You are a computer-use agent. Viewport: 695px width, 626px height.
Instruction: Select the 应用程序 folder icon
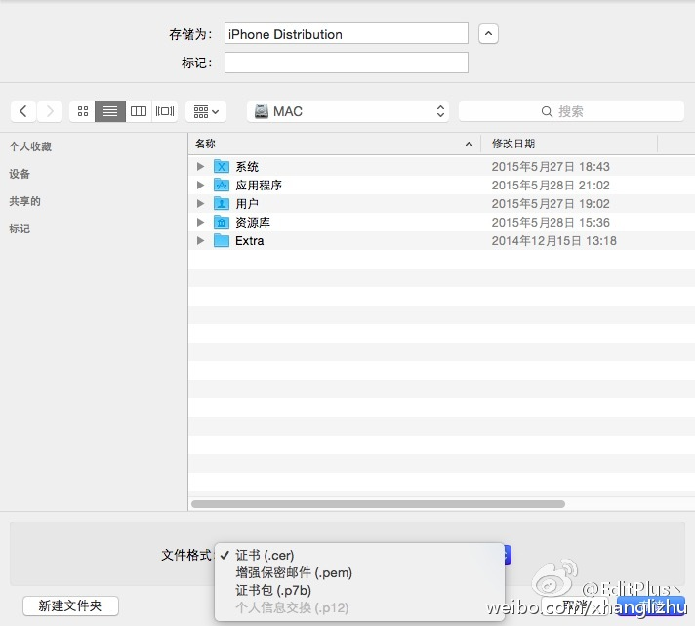click(222, 185)
